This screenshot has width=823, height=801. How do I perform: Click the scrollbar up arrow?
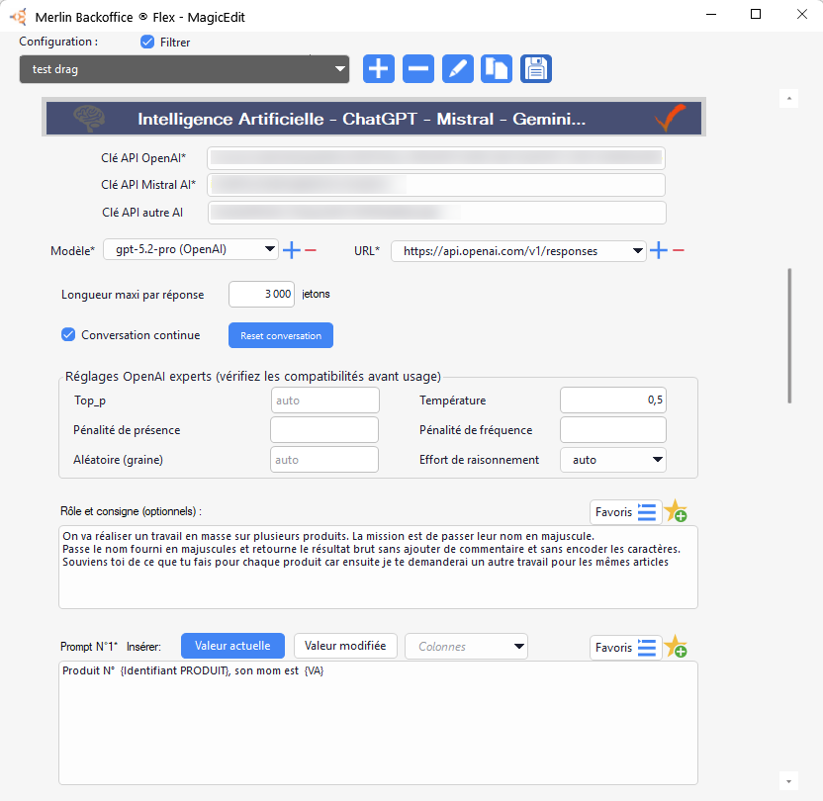point(789,98)
